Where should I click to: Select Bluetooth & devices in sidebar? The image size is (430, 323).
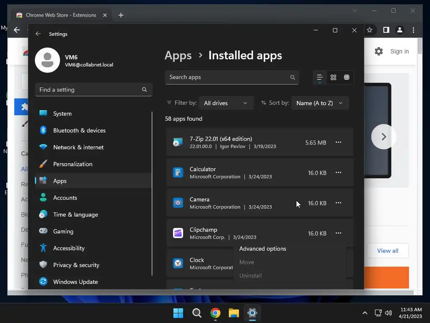[93, 130]
